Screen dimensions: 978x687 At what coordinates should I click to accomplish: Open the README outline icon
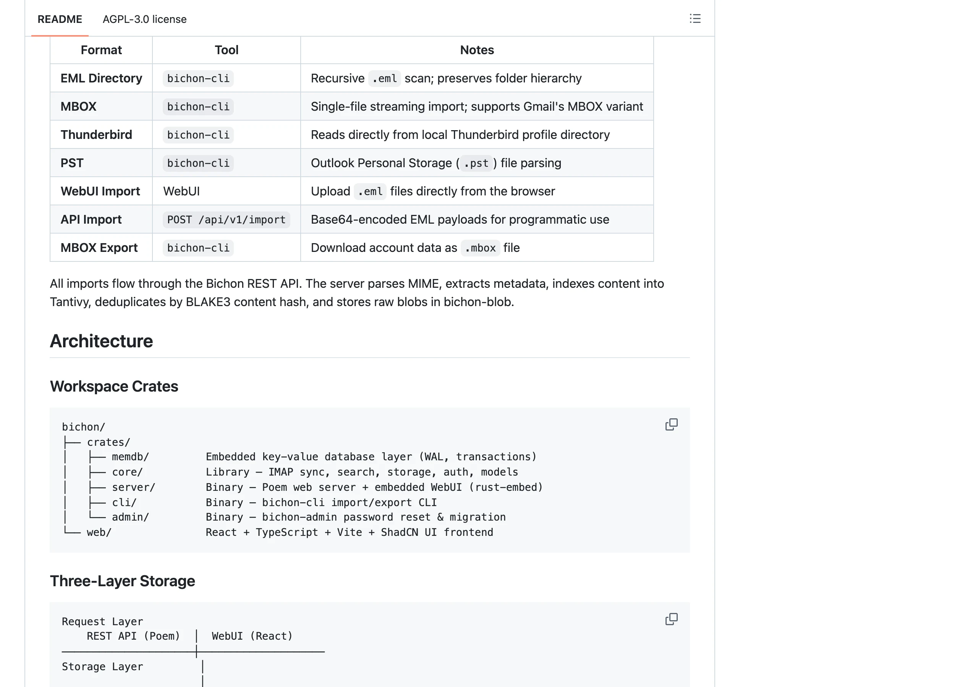coord(695,19)
